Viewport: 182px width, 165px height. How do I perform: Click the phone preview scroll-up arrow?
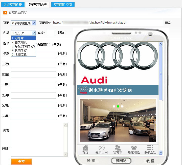point(161,44)
